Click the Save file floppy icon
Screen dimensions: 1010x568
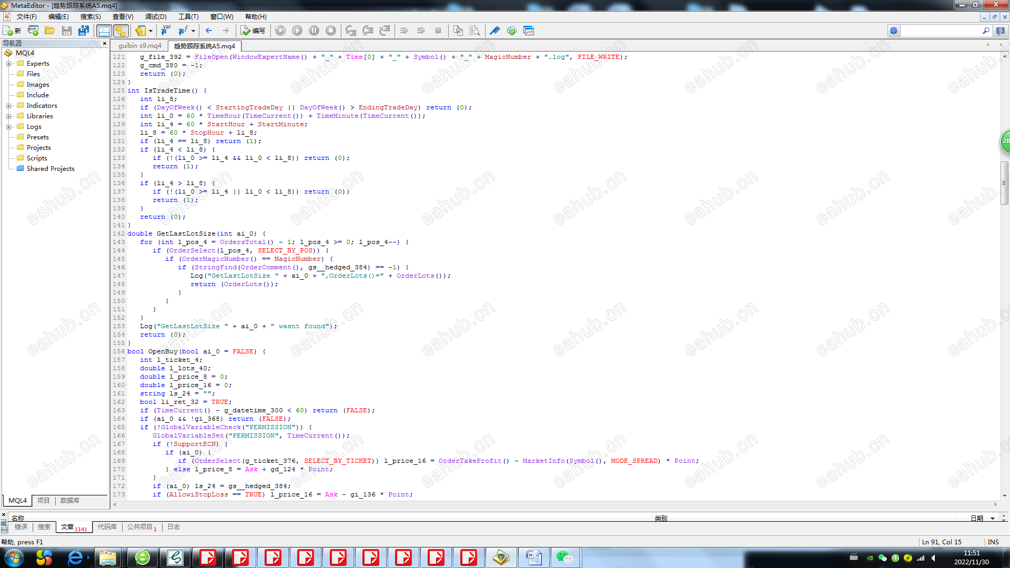pyautogui.click(x=66, y=31)
